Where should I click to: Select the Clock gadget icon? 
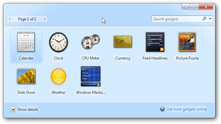tap(58, 42)
